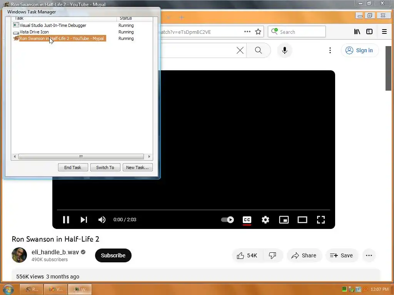Screen dimensions: 394x295
Task: Share the Ron Swanson video
Action: pos(304,255)
